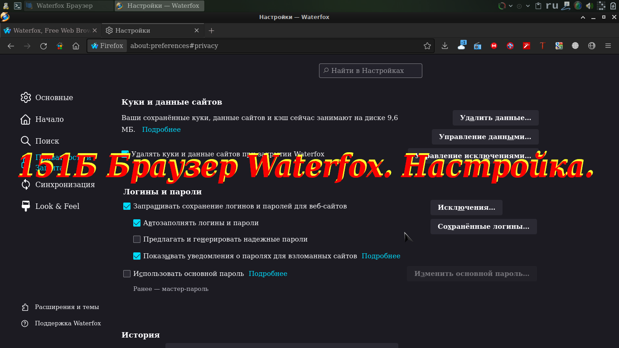Click the Удалить данные… button
619x348 pixels.
[x=495, y=118]
